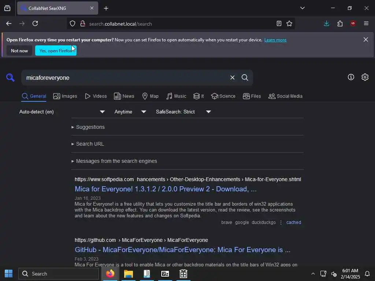
Task: Open the Firefox downloads panel
Action: [x=326, y=23]
